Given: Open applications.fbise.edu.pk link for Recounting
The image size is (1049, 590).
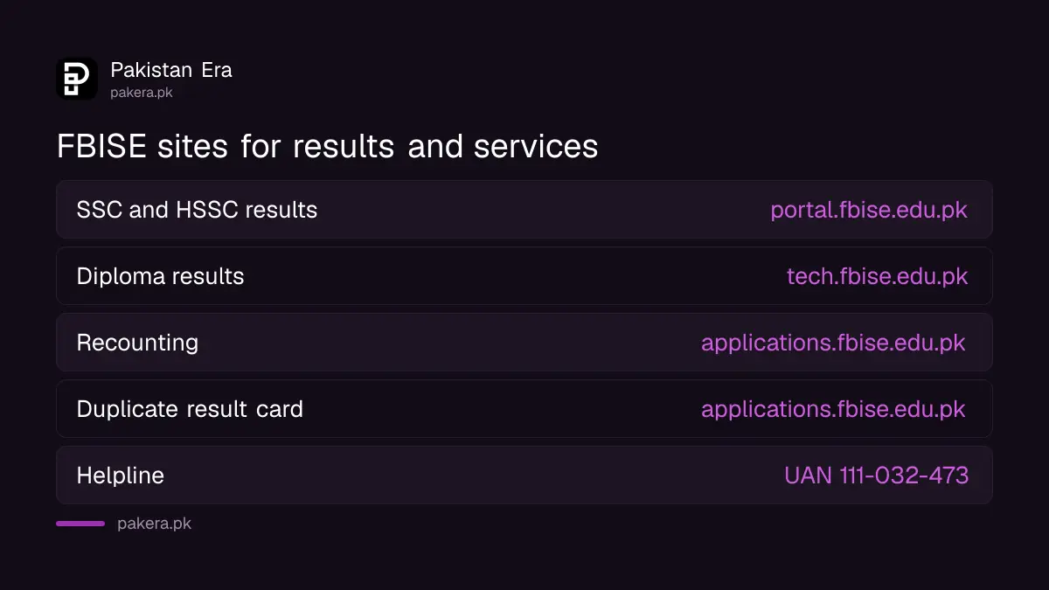Looking at the screenshot, I should click(x=833, y=343).
